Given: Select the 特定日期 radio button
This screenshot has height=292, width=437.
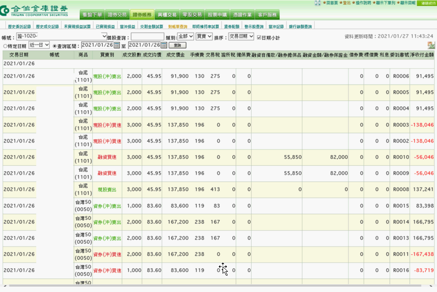Looking at the screenshot, I should [5, 45].
